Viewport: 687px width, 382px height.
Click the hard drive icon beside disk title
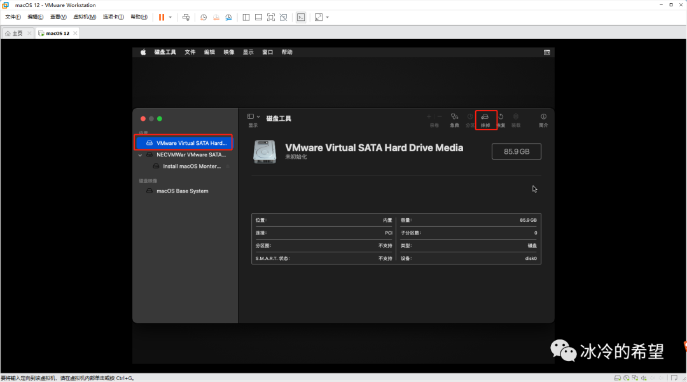265,151
